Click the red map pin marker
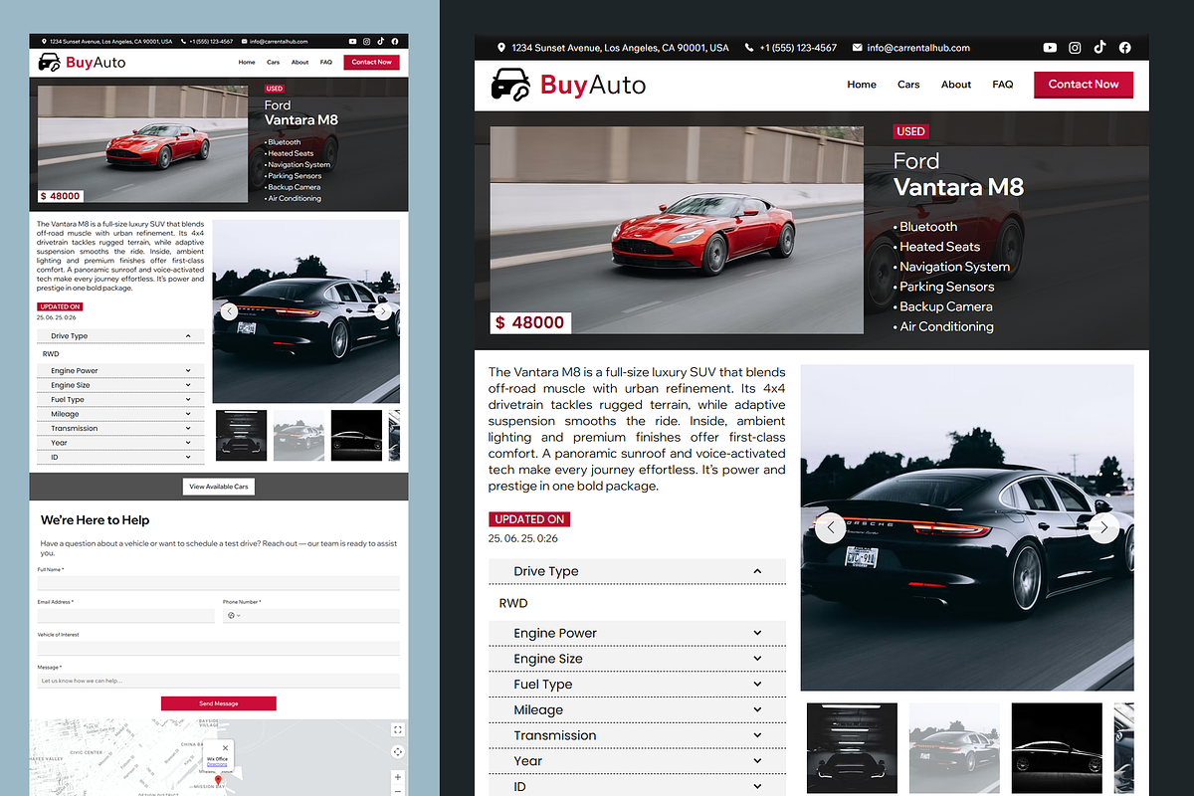The image size is (1194, 796). (x=219, y=781)
